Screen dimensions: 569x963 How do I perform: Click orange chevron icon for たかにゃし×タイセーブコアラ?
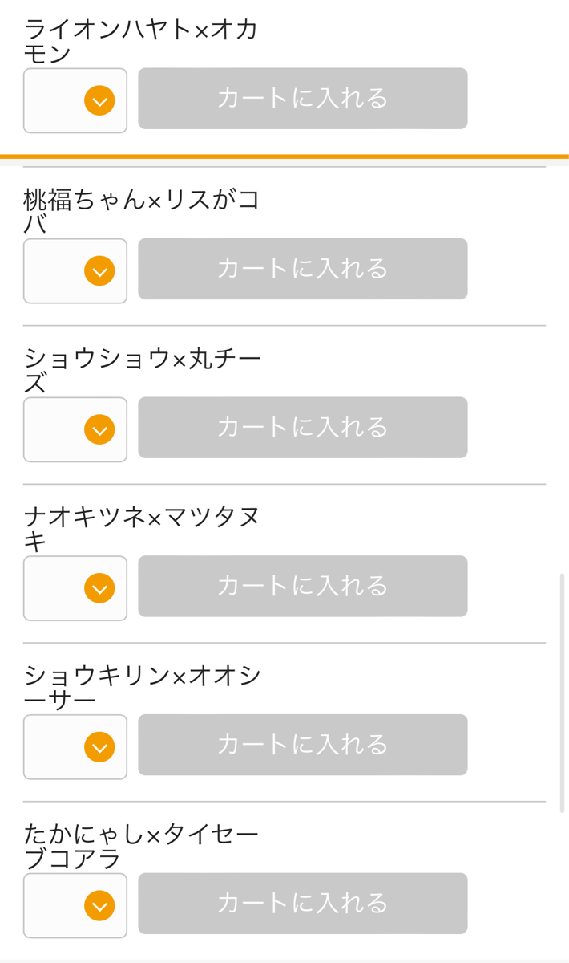coord(99,906)
